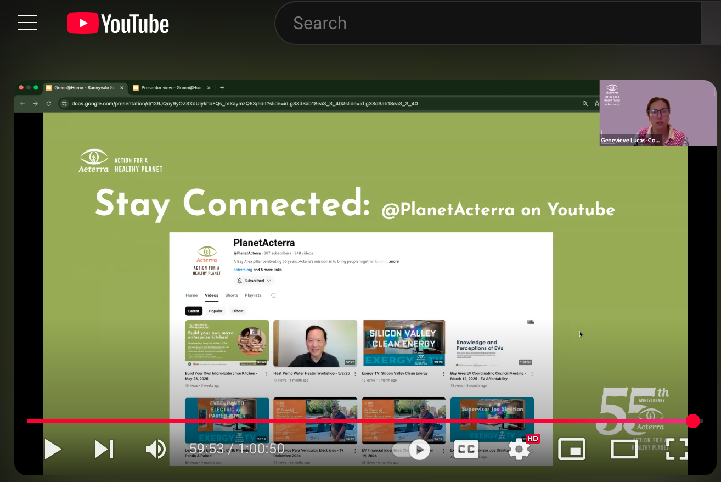The height and width of the screenshot is (482, 721).
Task: Switch to the channel Home tab
Action: coord(191,295)
